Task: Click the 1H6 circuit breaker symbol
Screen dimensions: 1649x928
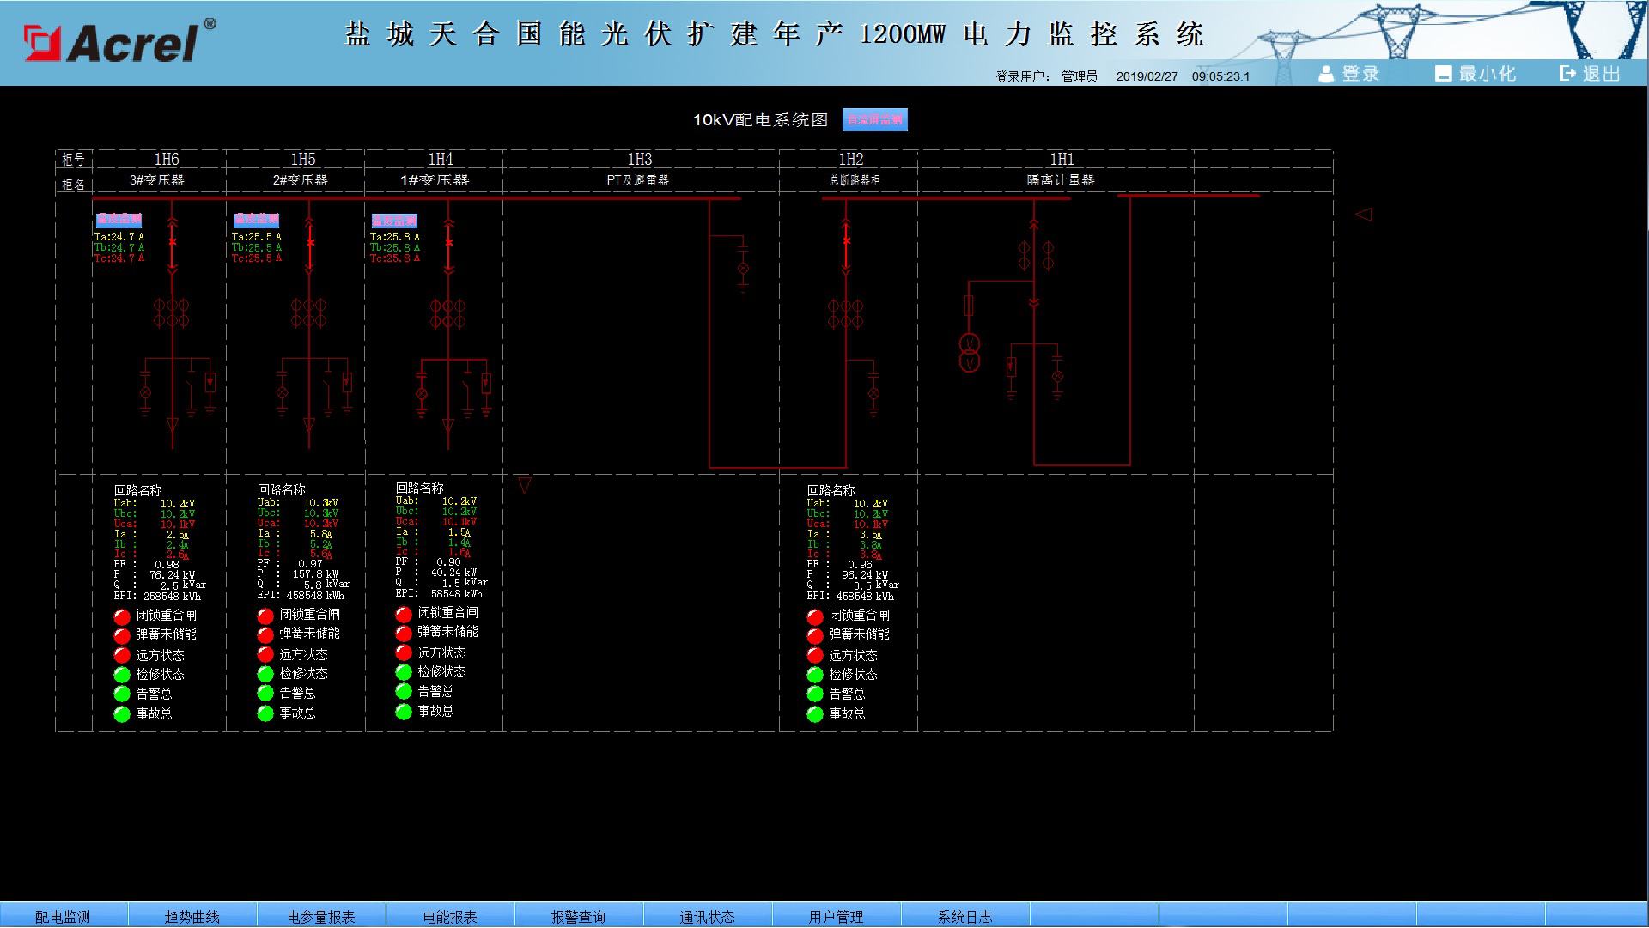Action: point(173,242)
